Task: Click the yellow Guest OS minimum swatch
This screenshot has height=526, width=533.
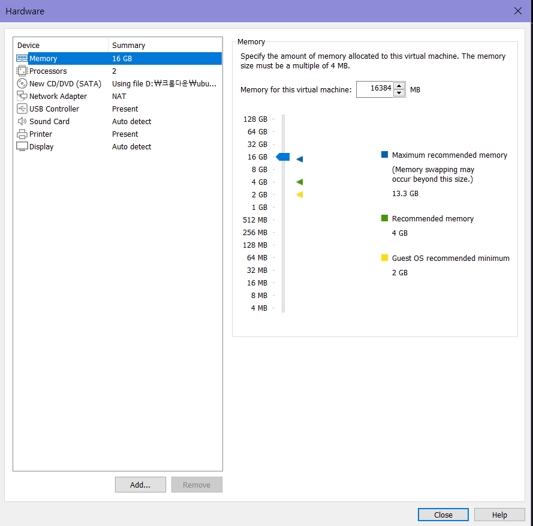Action: click(x=384, y=257)
